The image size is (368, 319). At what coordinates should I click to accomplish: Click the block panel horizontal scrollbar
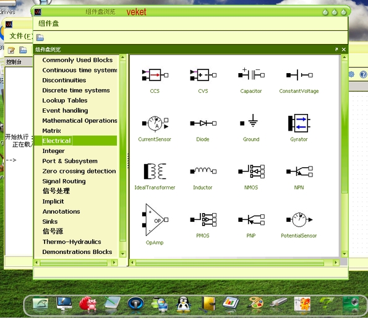(x=229, y=263)
